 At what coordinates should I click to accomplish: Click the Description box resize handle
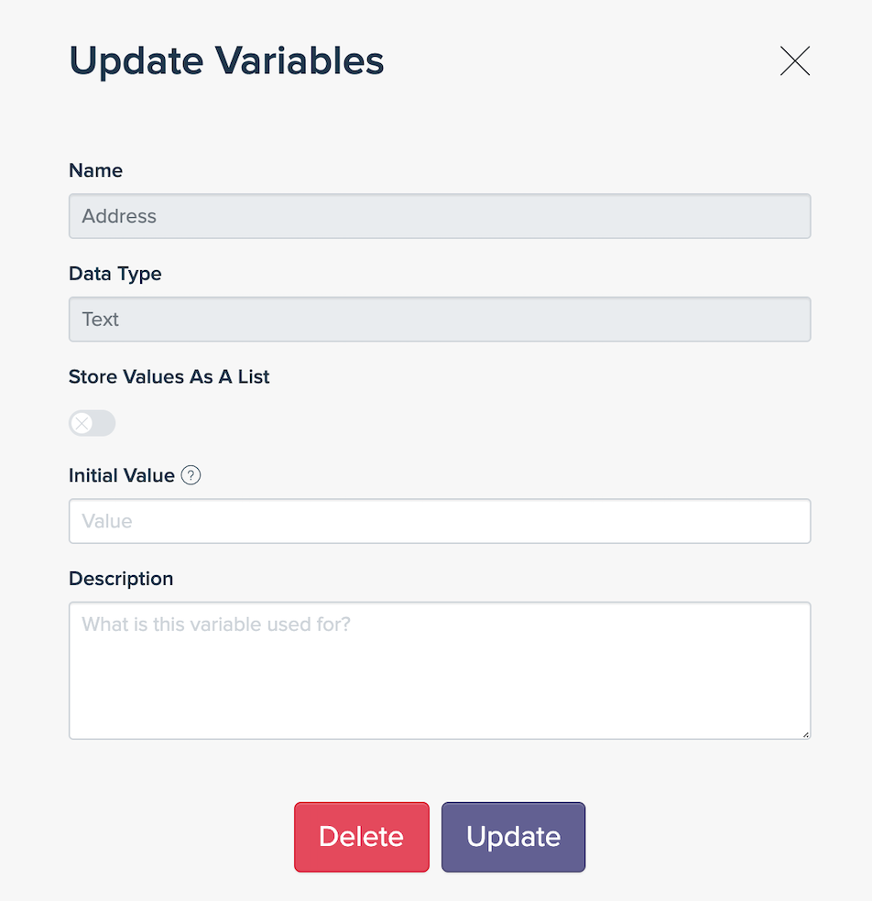point(805,733)
